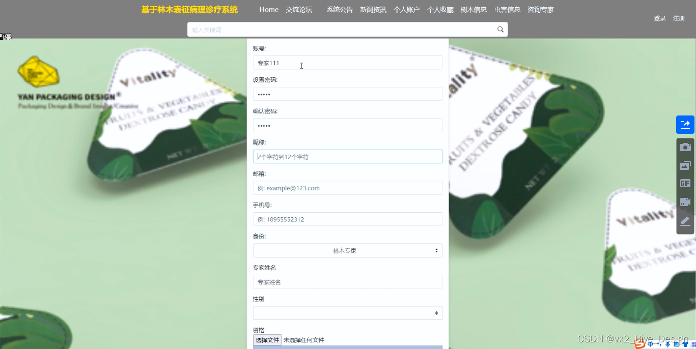
Task: Click the video record icon
Action: [x=685, y=202]
